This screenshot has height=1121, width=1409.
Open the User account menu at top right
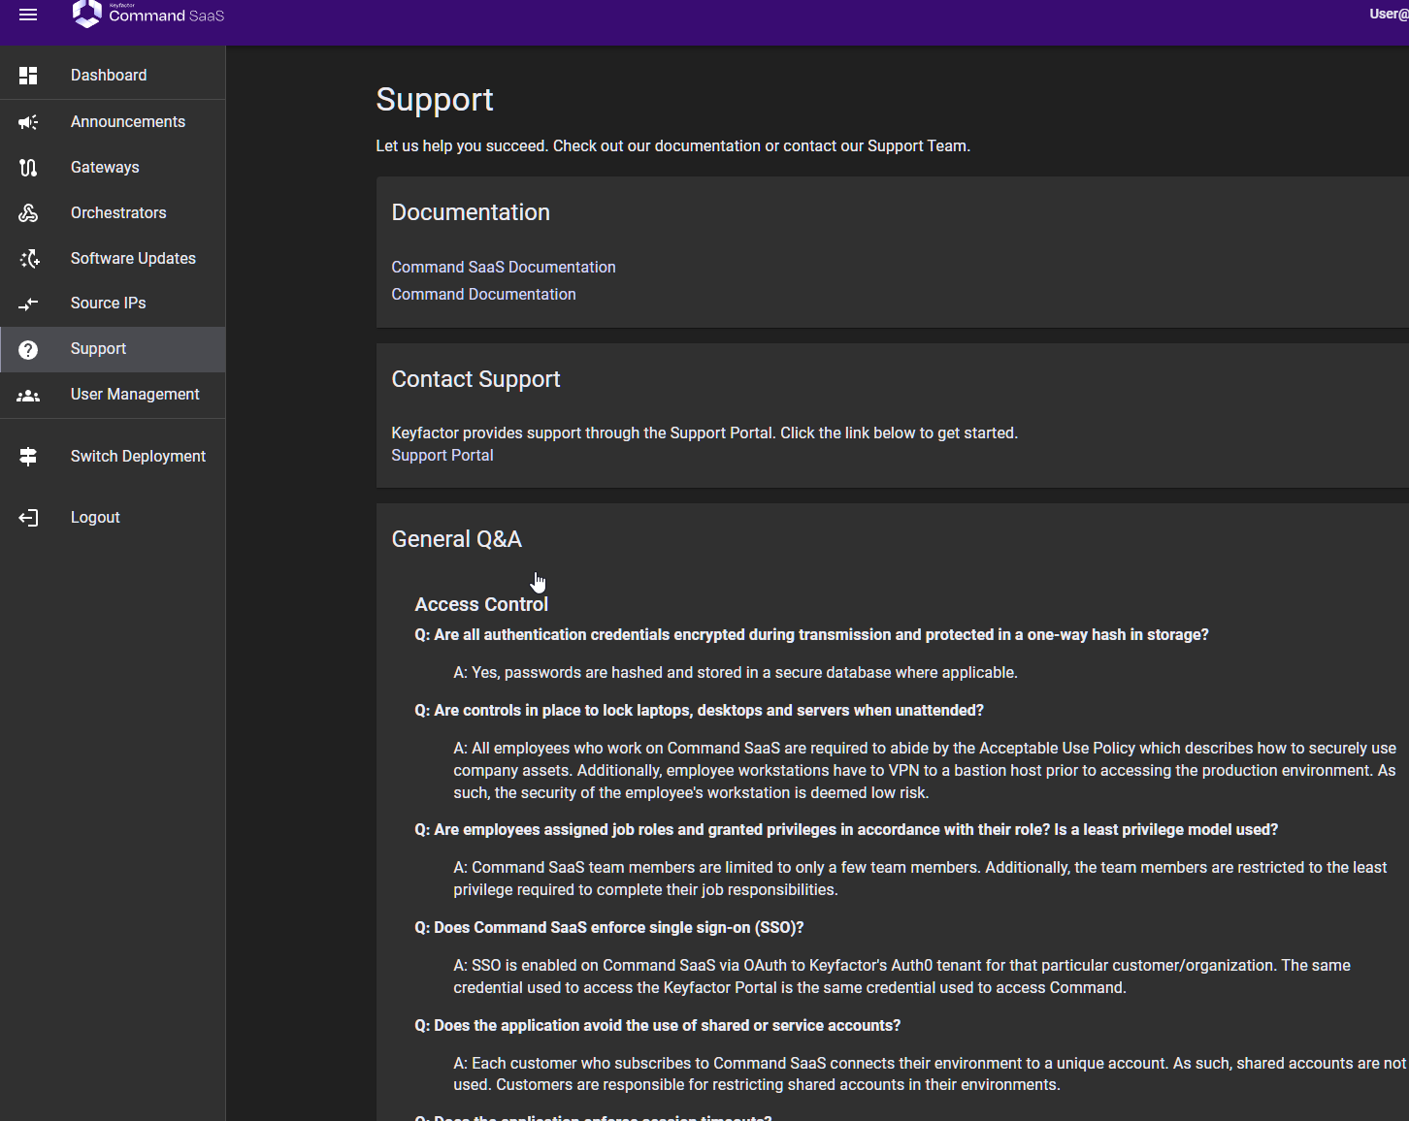(1388, 15)
